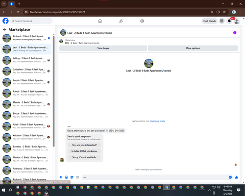The height and width of the screenshot is (196, 245).
Task: Send quick reply "In talks. I'll let you know."
Action: click(84, 151)
